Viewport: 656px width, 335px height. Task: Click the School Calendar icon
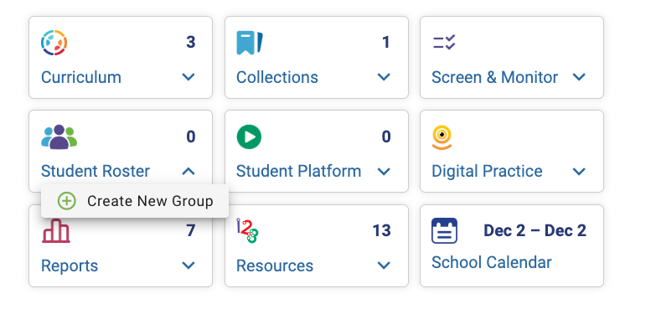pyautogui.click(x=444, y=230)
